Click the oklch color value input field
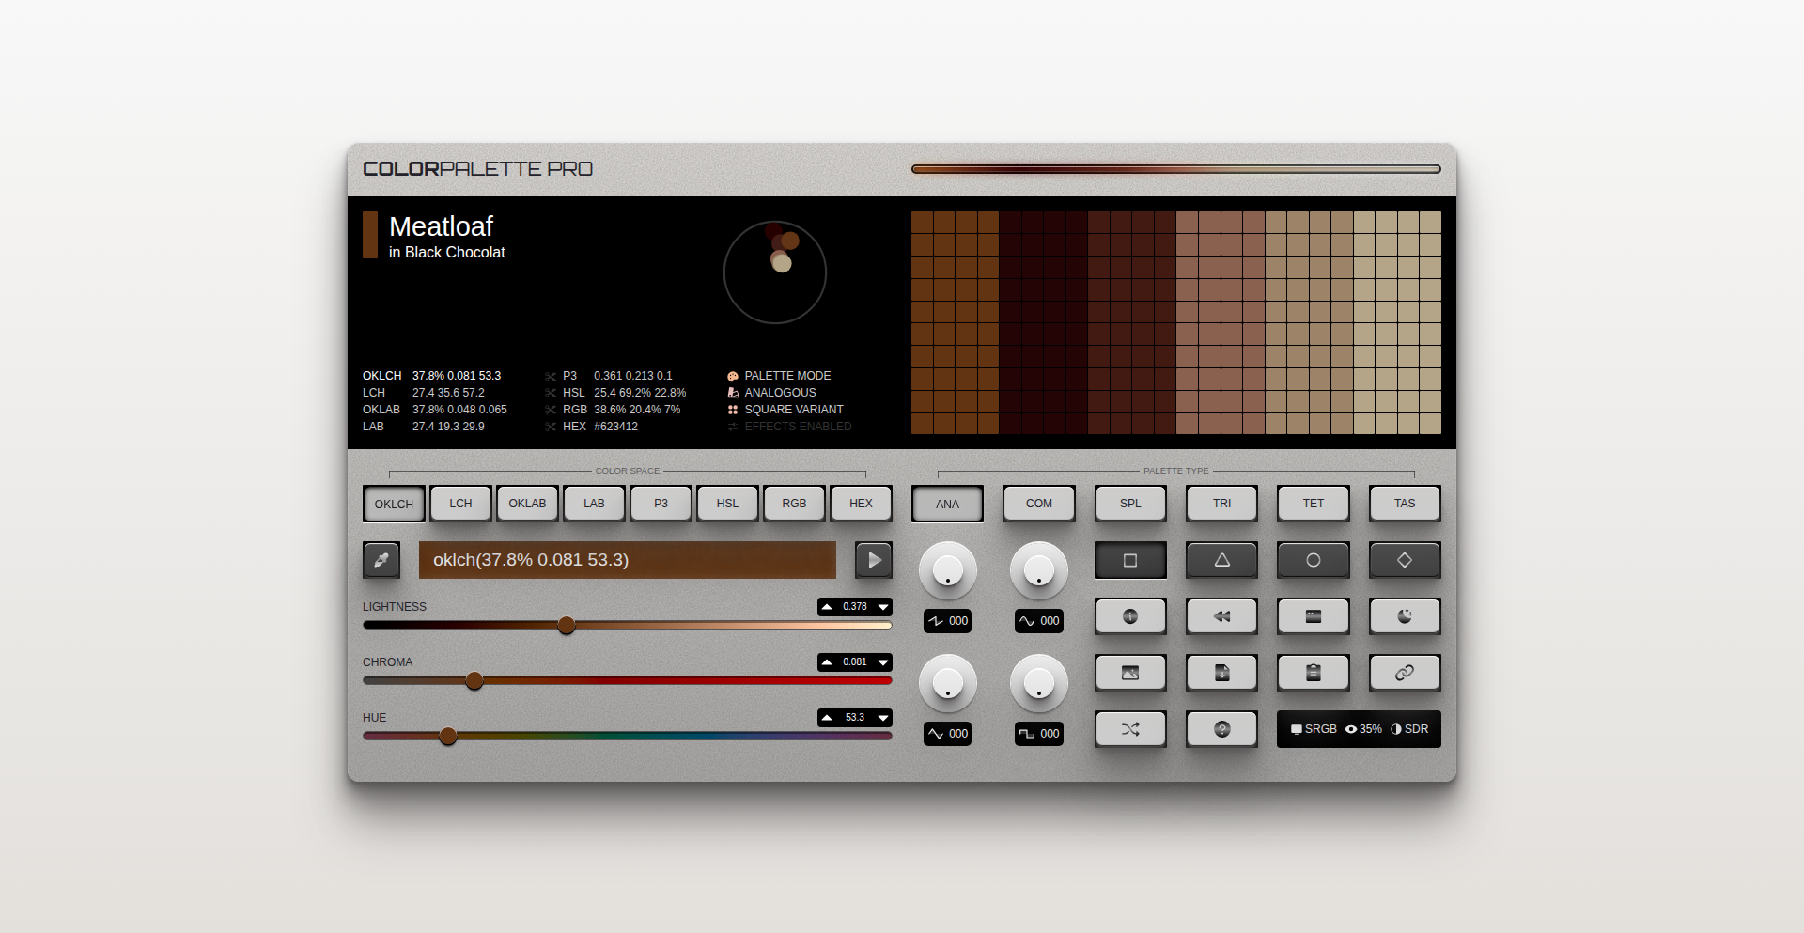This screenshot has width=1804, height=933. click(628, 560)
